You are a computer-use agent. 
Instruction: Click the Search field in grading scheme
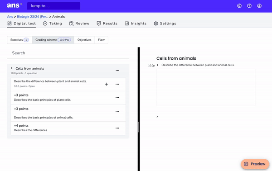pyautogui.click(x=68, y=53)
